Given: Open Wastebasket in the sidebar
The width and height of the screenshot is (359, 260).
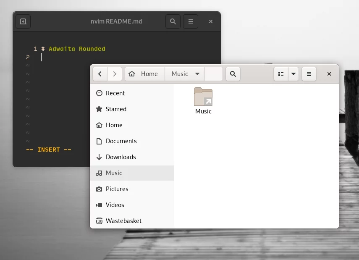Looking at the screenshot, I should tap(123, 221).
